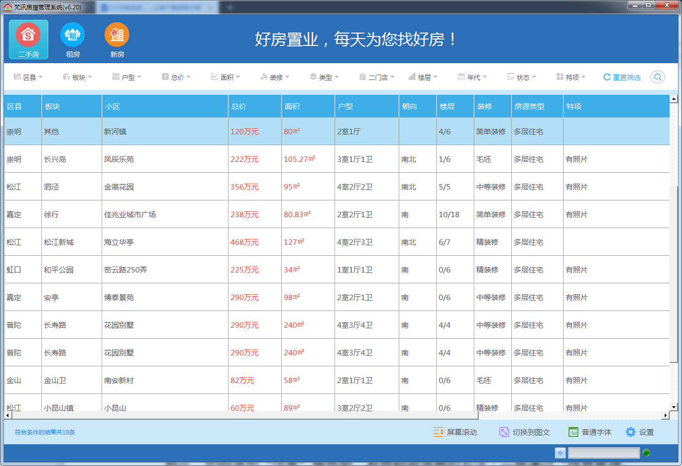This screenshot has height=466, width=682.
Task: Open the 新房 new homes section
Action: click(x=117, y=39)
